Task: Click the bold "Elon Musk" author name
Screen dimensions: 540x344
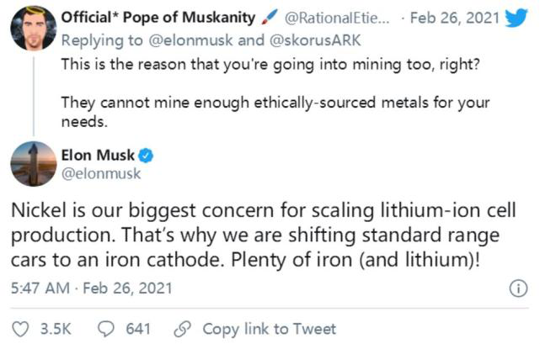Action: [98, 156]
